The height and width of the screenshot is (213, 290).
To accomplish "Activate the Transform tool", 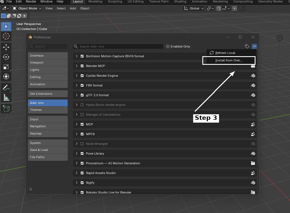I will coord(6,76).
